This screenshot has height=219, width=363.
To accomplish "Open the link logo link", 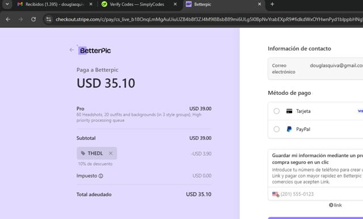I will tap(335, 205).
